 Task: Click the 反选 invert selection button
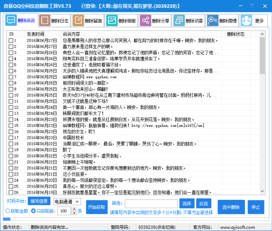(204, 204)
